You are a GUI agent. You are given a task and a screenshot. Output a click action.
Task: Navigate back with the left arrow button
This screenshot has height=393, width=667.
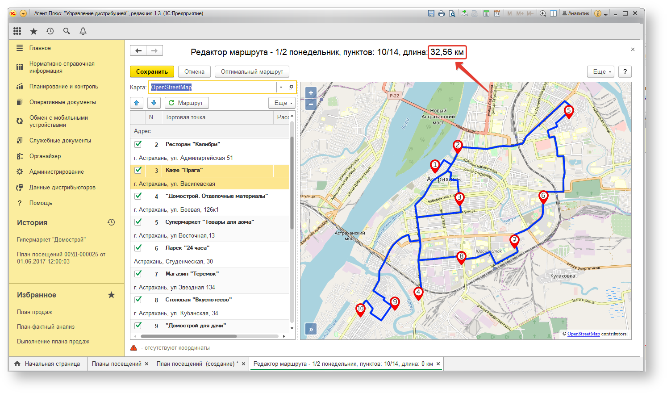pos(138,50)
